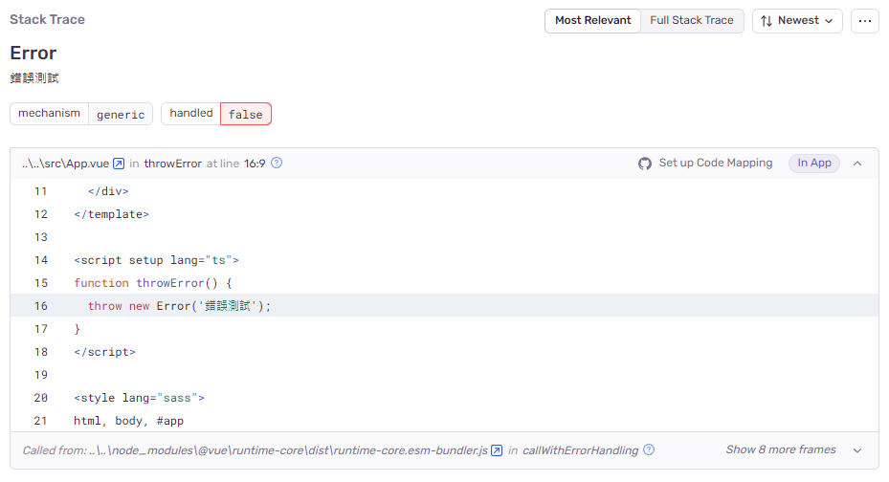Click the red false tag value

(x=246, y=114)
